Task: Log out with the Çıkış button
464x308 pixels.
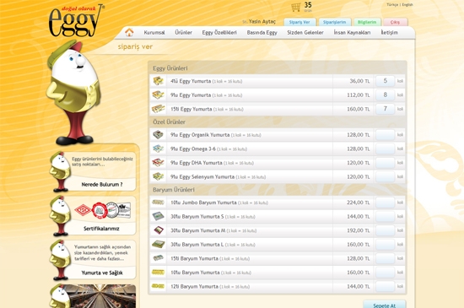Action: (395, 22)
